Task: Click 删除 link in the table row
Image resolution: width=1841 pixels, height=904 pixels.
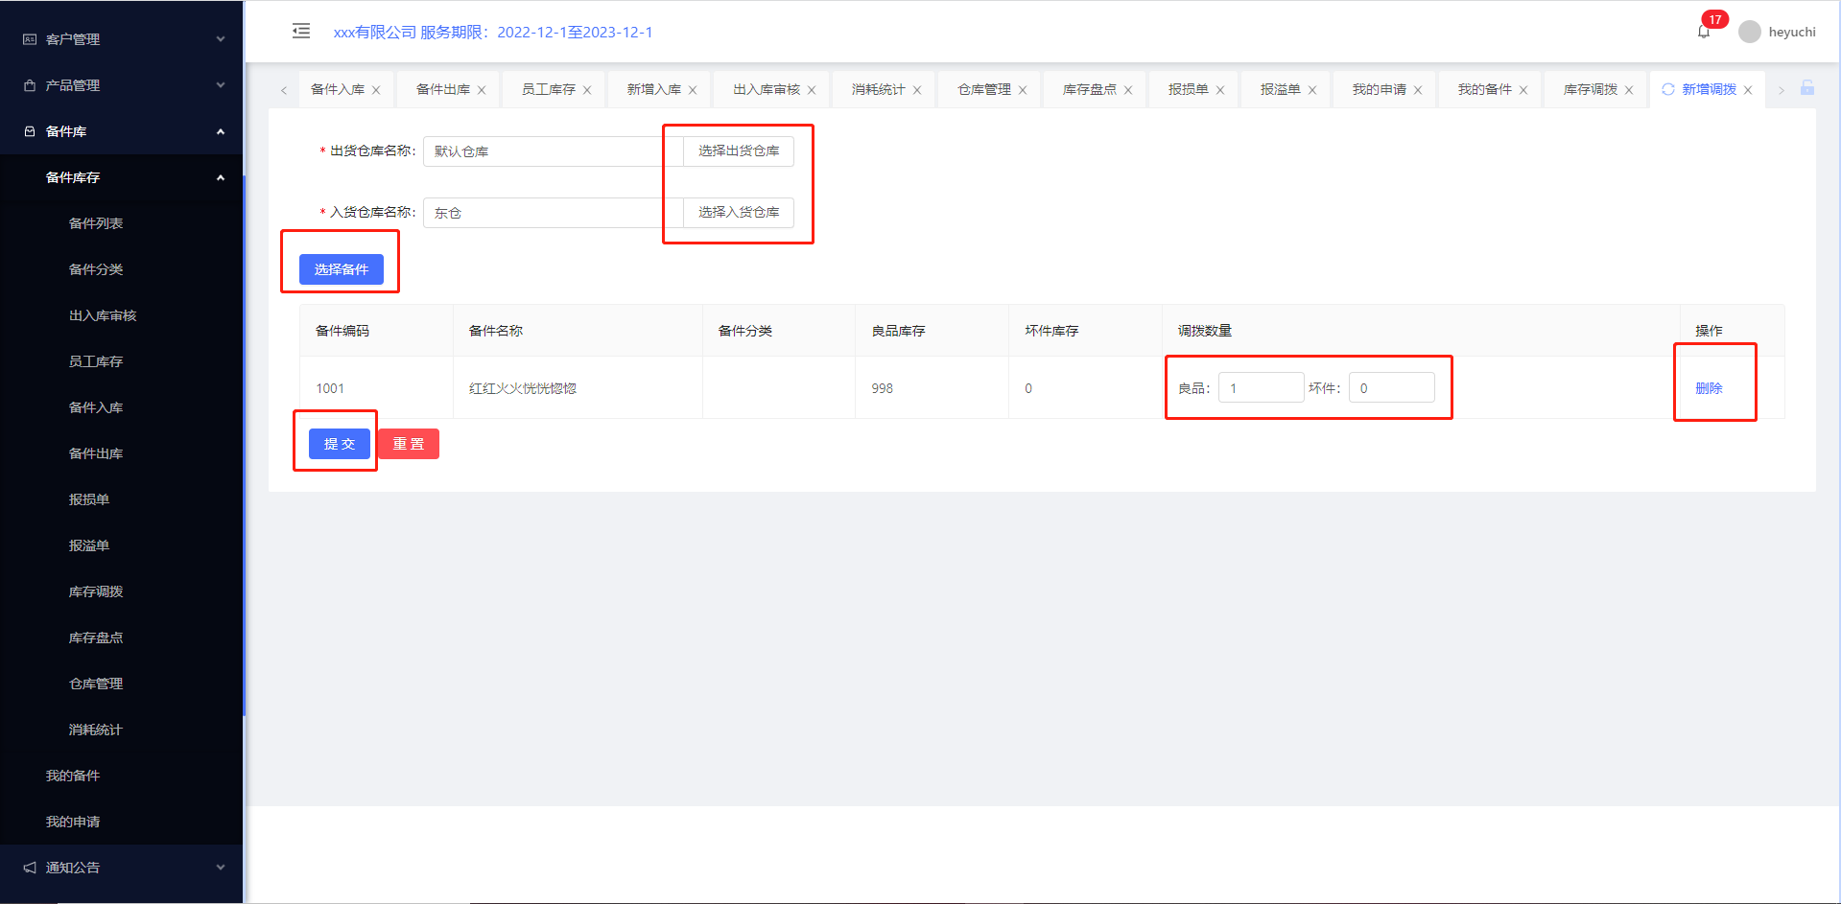Action: (x=1709, y=388)
